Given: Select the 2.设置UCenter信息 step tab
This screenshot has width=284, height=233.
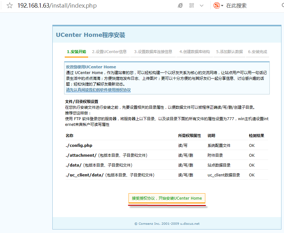Looking at the screenshot, I should (x=109, y=52).
